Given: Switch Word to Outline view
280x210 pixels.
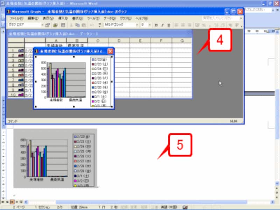Looking at the screenshot, I should [x=16, y=202].
